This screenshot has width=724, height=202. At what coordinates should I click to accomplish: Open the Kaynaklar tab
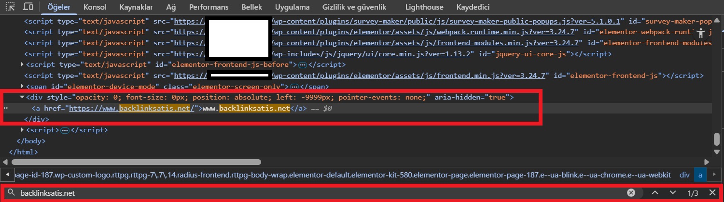137,7
